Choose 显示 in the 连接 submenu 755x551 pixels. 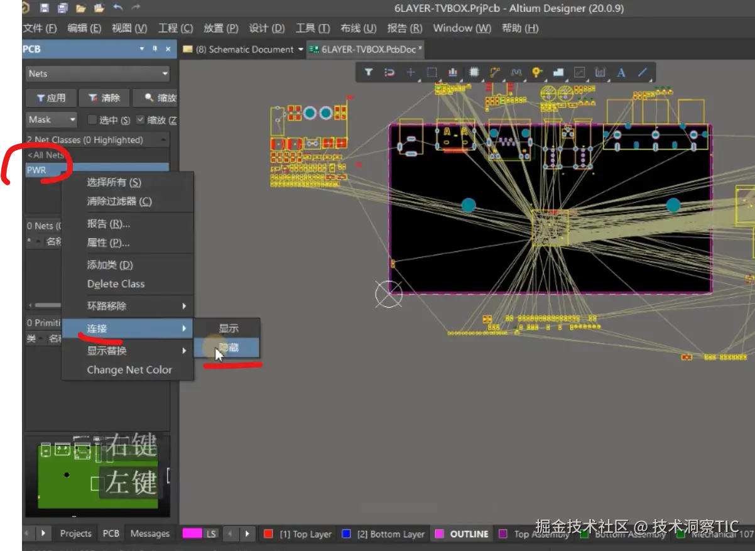tap(227, 329)
